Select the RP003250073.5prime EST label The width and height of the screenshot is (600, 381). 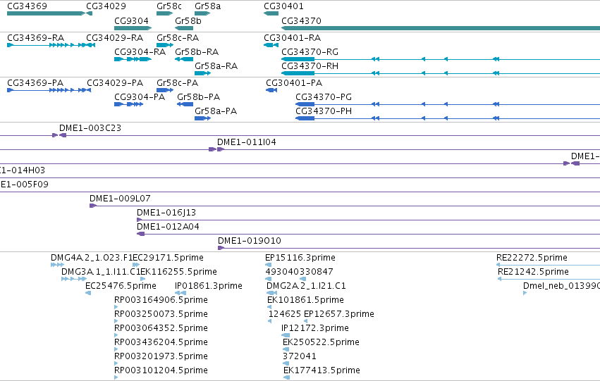tap(161, 314)
